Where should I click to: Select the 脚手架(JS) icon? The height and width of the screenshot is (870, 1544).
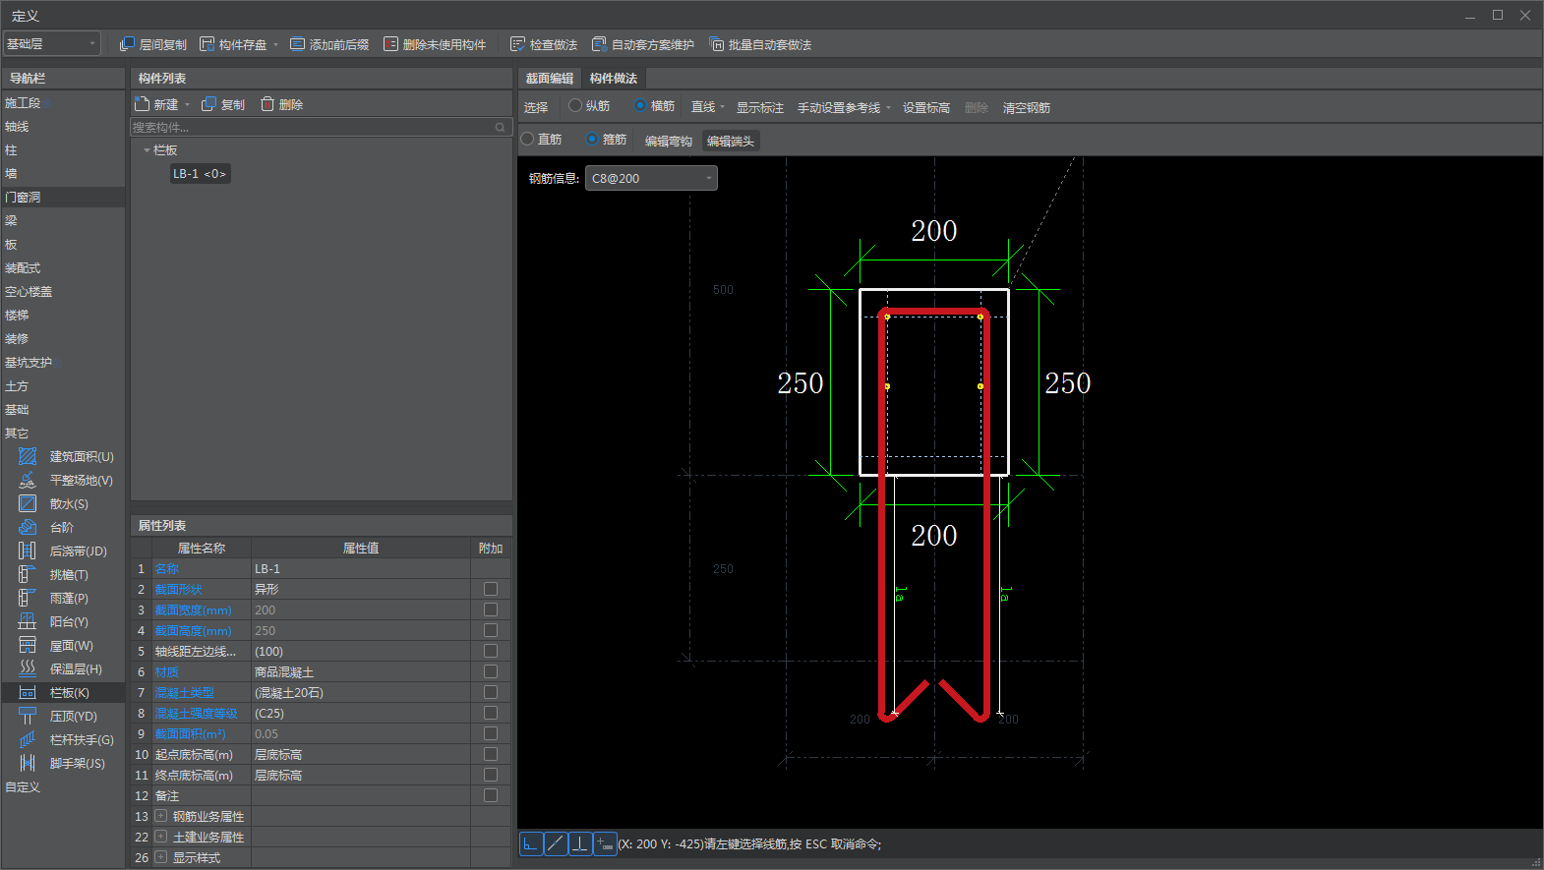click(x=28, y=763)
